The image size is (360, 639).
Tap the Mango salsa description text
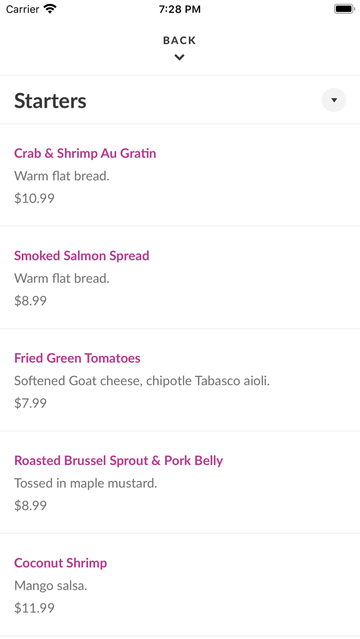click(50, 586)
